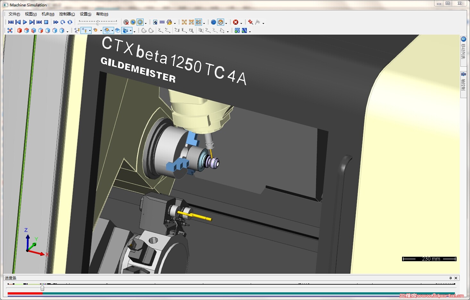
Task: Click the blue sphere icon
Action: point(214,22)
